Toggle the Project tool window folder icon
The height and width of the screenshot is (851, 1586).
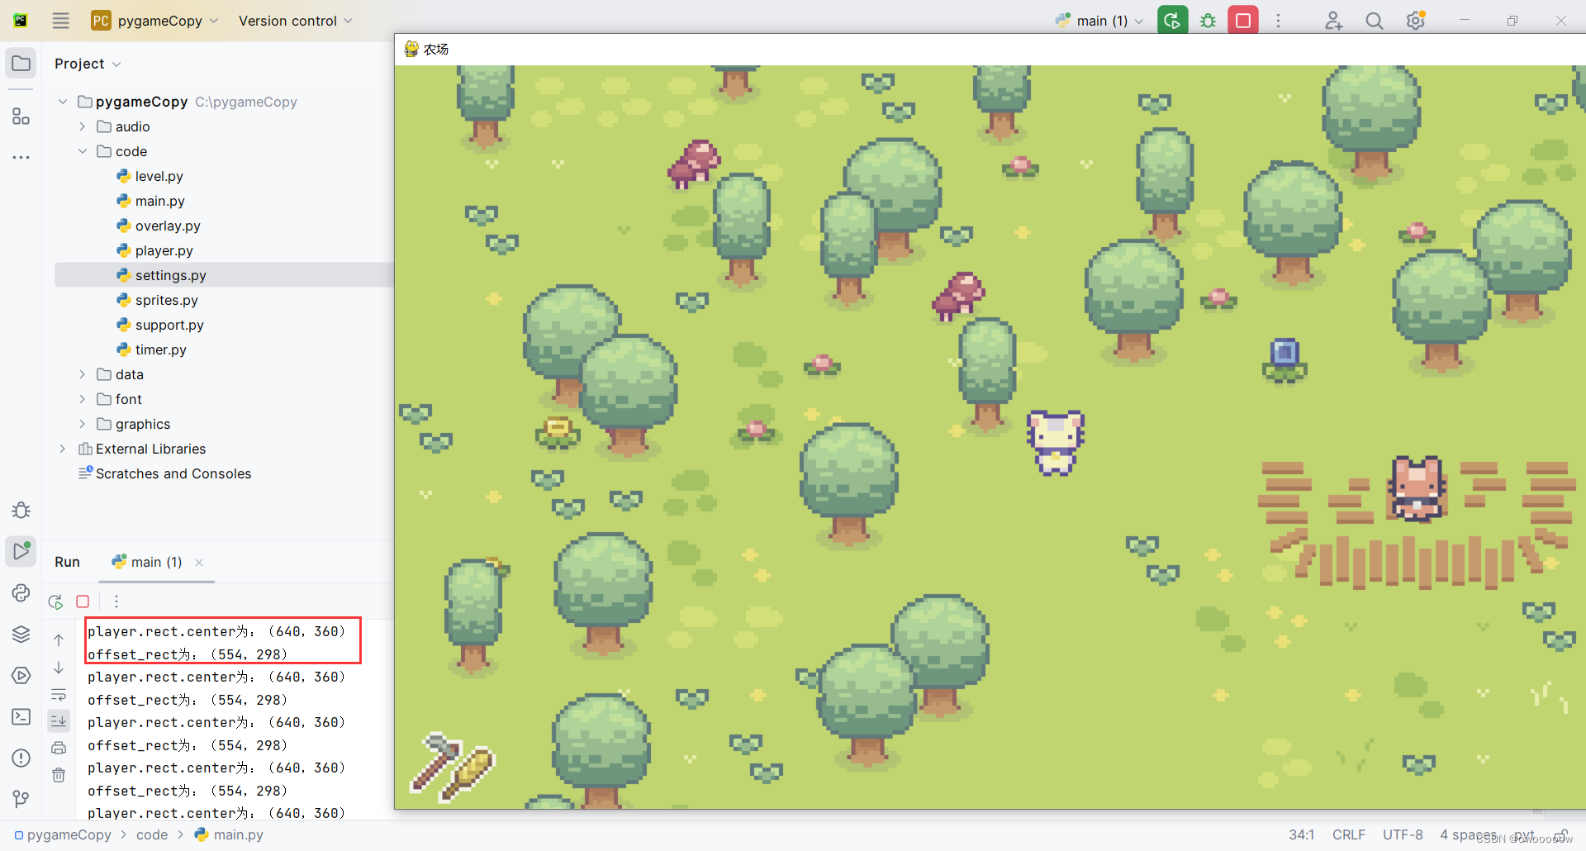pyautogui.click(x=21, y=64)
